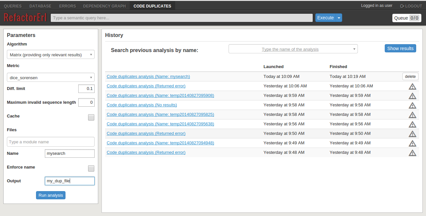Click warning icon in No results row
Viewport: 426px width, 216px height.
(x=412, y=105)
